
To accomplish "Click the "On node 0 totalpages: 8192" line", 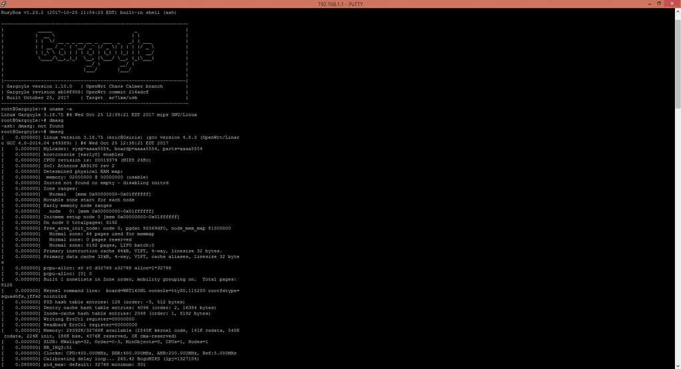I will click(x=59, y=222).
